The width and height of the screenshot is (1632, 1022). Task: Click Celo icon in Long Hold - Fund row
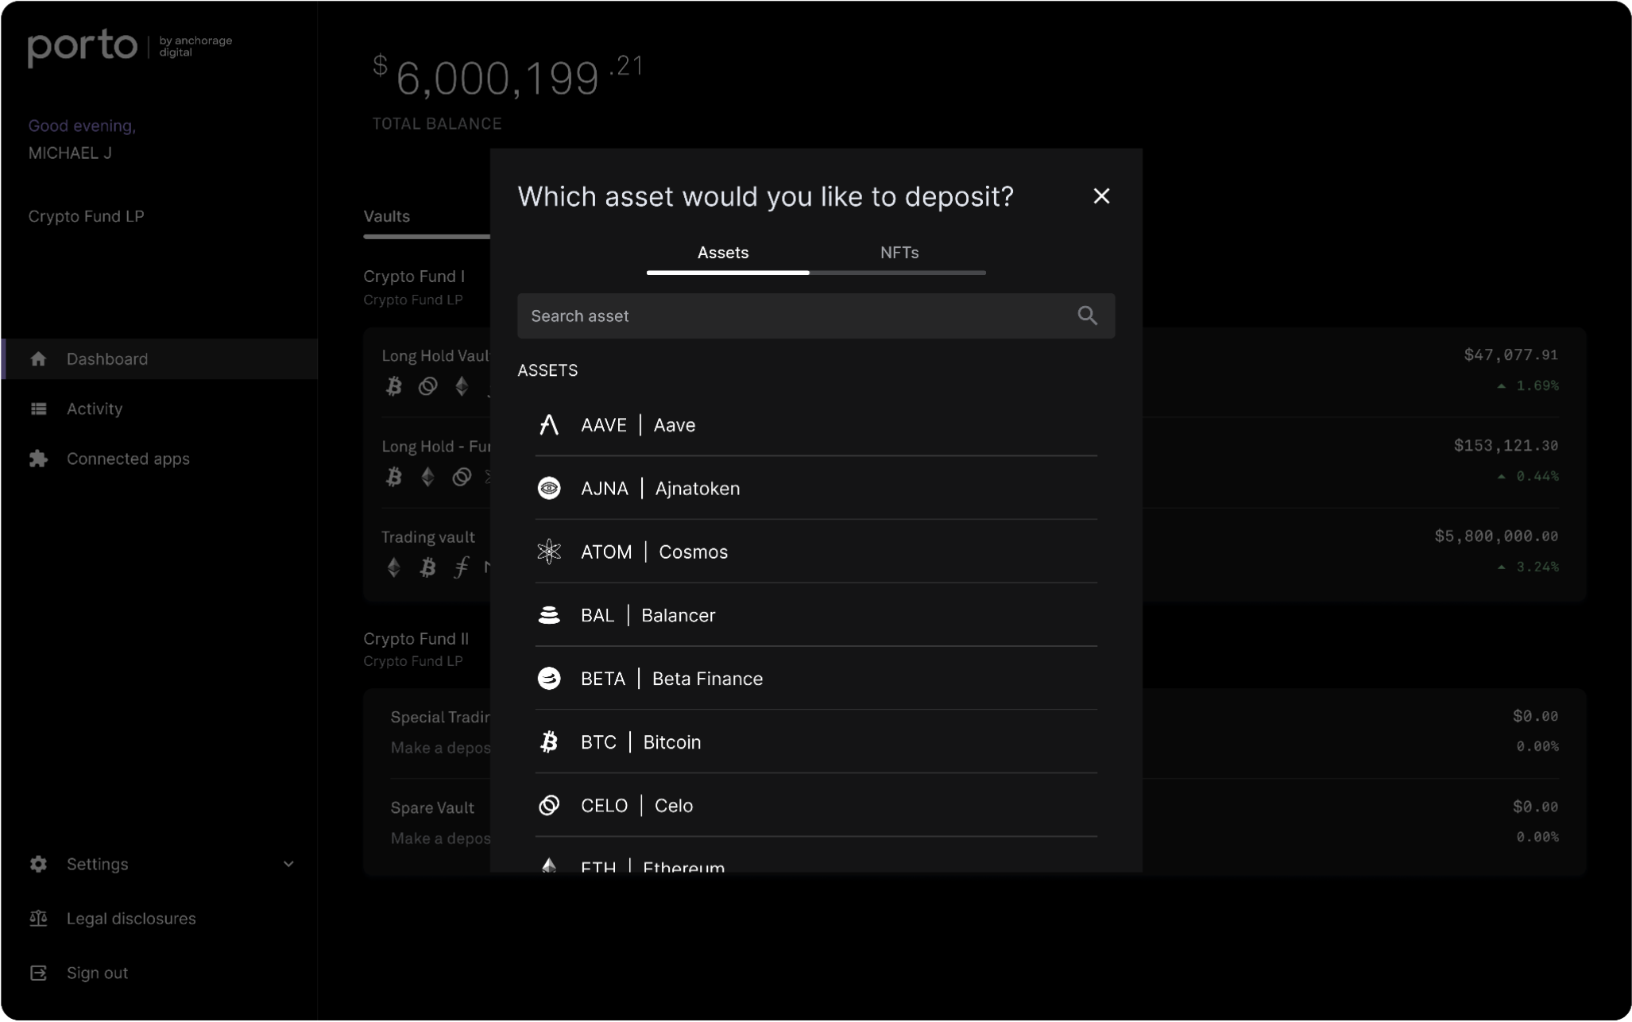coord(462,478)
